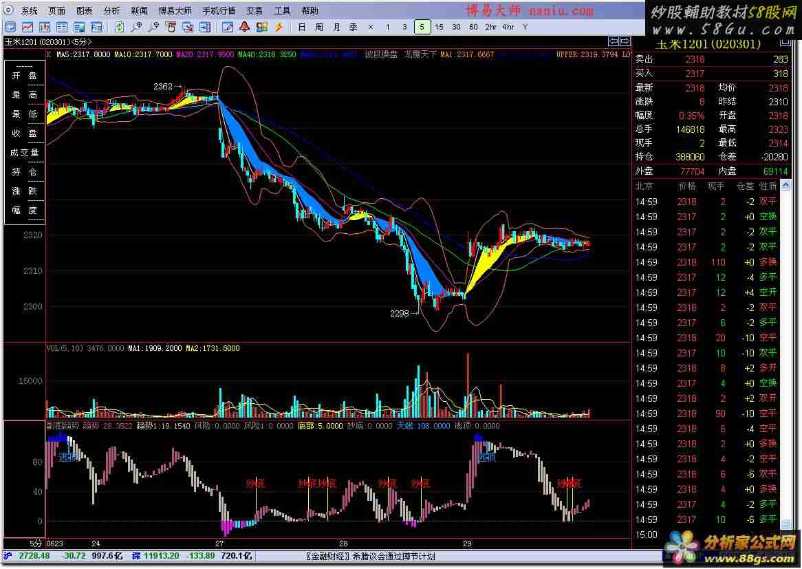The image size is (802, 569).
Task: Select the 4hr period button
Action: [508, 27]
